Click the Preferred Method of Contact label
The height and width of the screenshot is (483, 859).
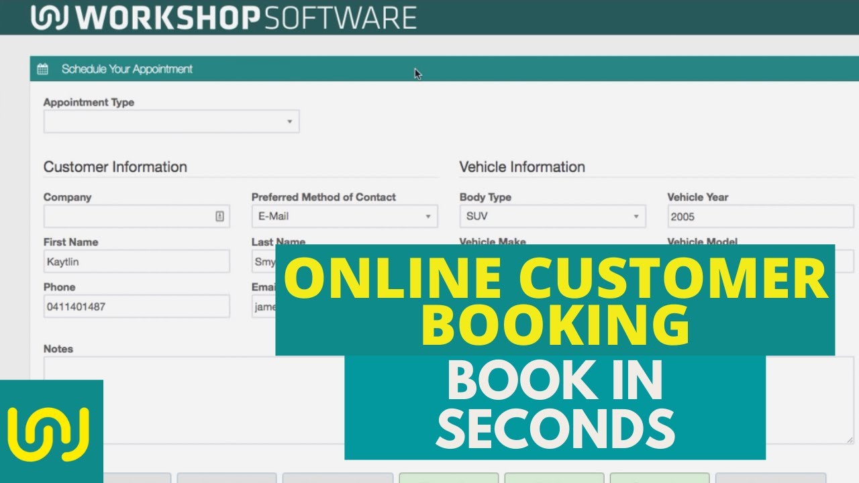pyautogui.click(x=323, y=197)
